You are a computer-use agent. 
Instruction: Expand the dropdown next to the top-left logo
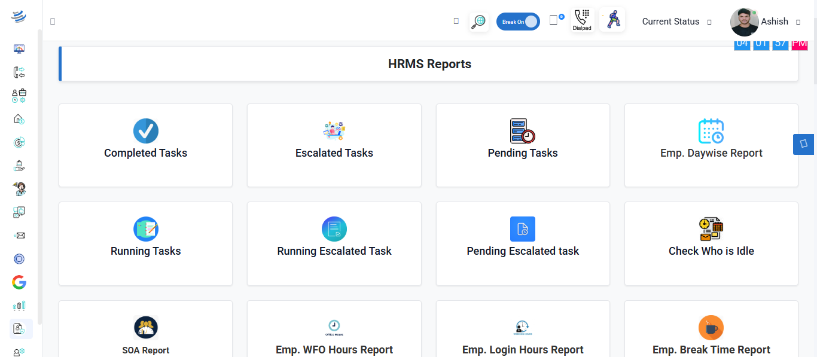click(53, 20)
